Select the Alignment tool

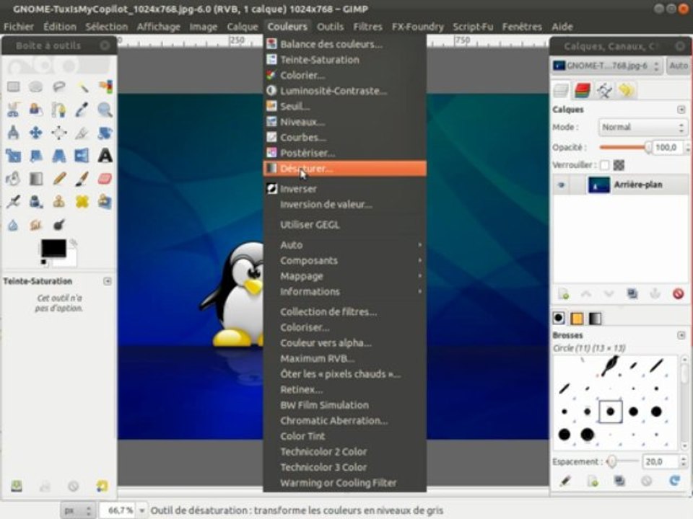[58, 133]
